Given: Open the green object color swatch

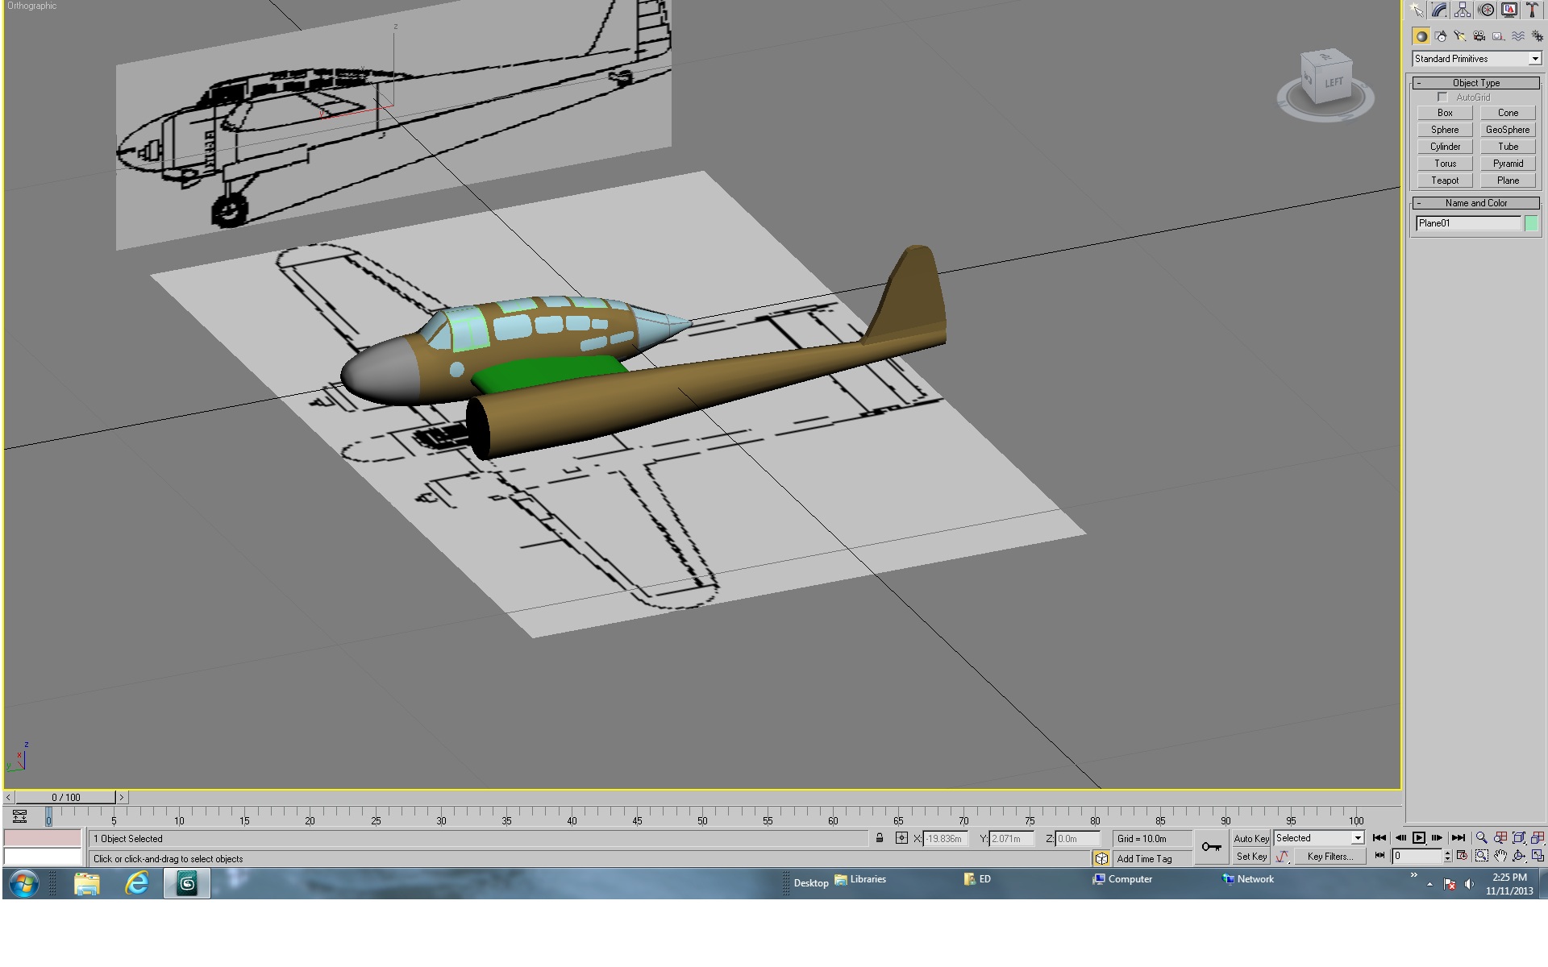Looking at the screenshot, I should [x=1531, y=223].
